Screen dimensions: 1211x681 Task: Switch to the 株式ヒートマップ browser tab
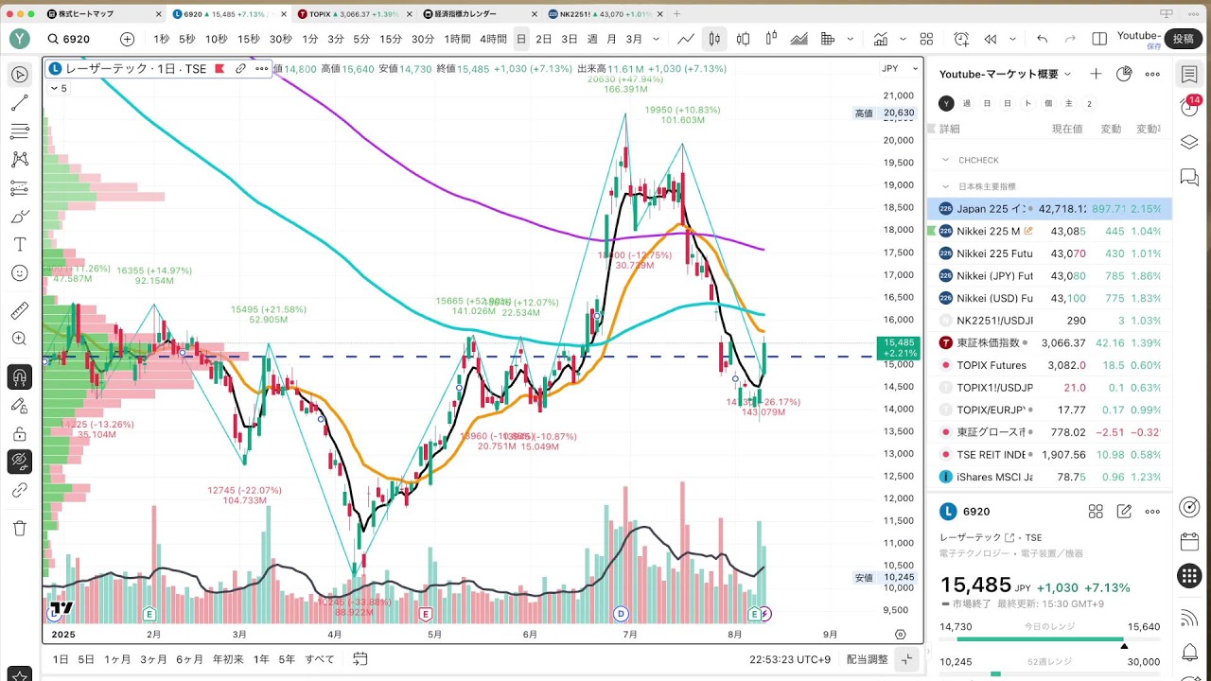pos(104,14)
